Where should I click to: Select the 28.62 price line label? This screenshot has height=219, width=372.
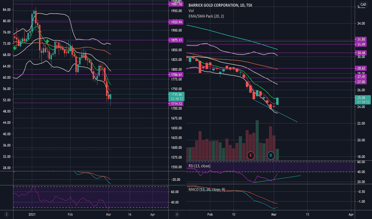pos(361,68)
